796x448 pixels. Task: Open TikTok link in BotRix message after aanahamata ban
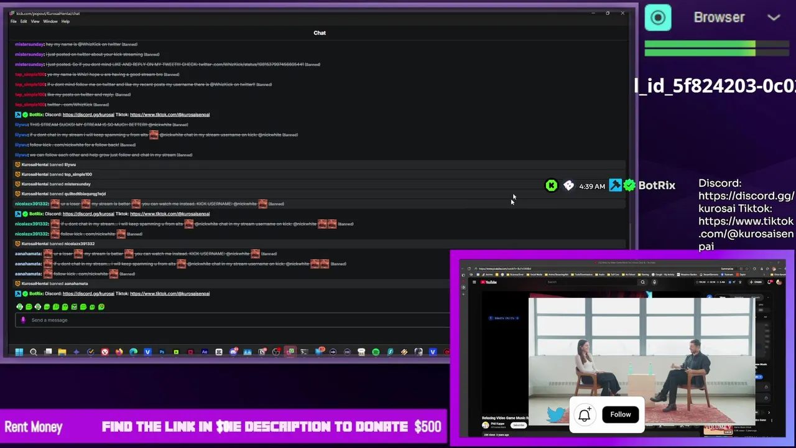click(x=170, y=294)
